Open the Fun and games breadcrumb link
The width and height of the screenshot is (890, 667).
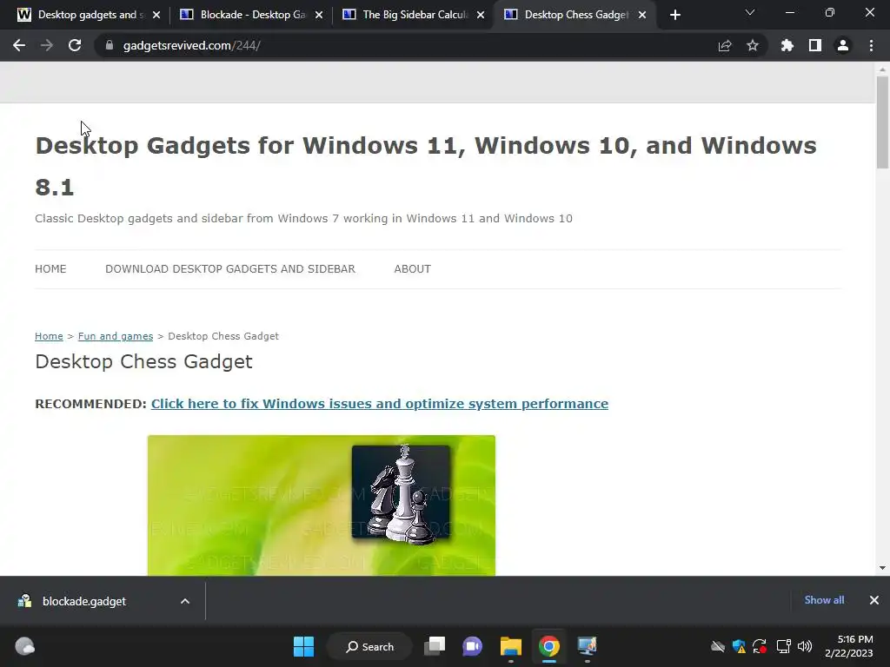(x=116, y=336)
